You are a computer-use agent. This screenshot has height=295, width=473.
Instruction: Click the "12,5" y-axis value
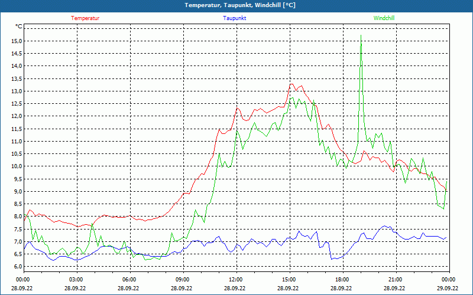17,104
